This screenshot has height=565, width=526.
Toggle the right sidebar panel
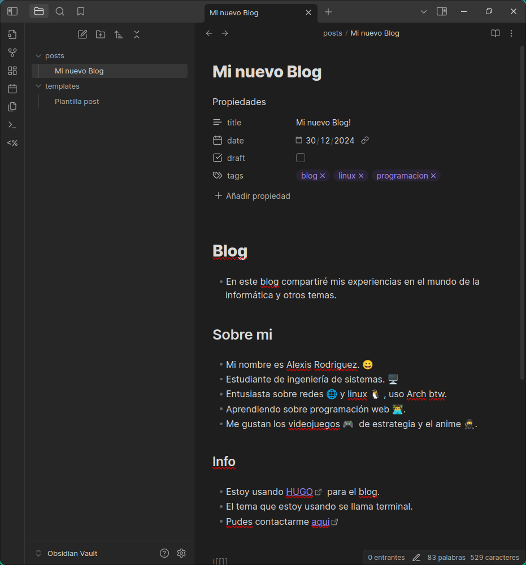(442, 11)
